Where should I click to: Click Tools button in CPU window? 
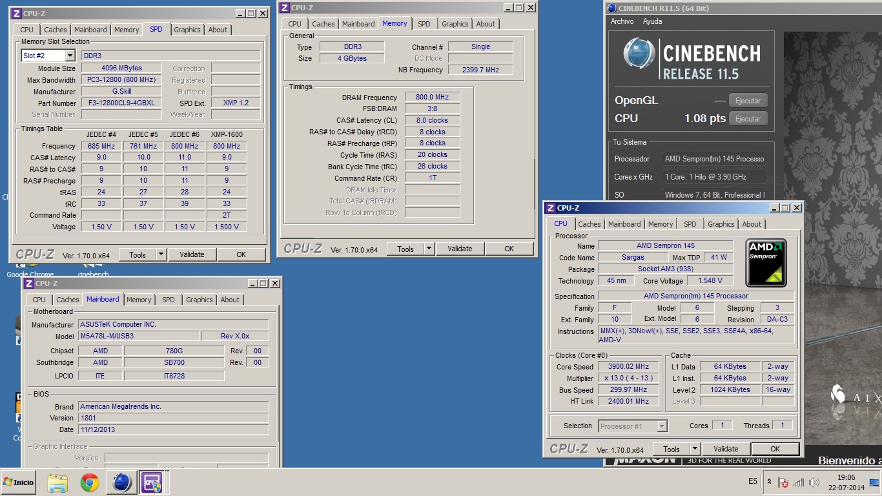pos(672,449)
